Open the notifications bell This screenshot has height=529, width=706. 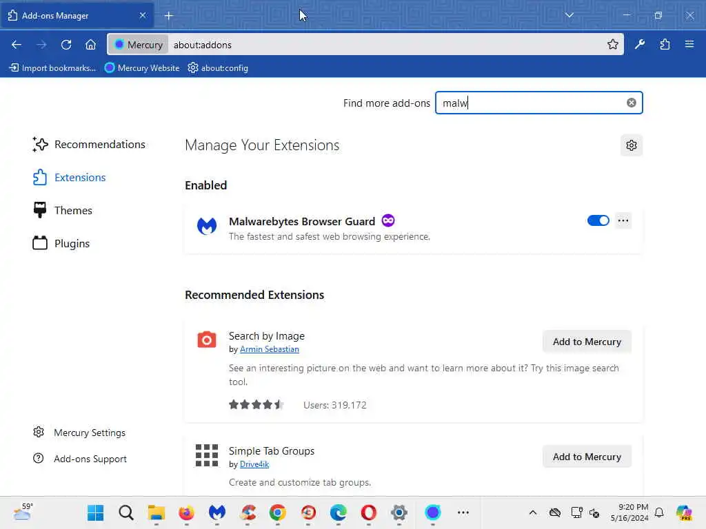coord(659,512)
